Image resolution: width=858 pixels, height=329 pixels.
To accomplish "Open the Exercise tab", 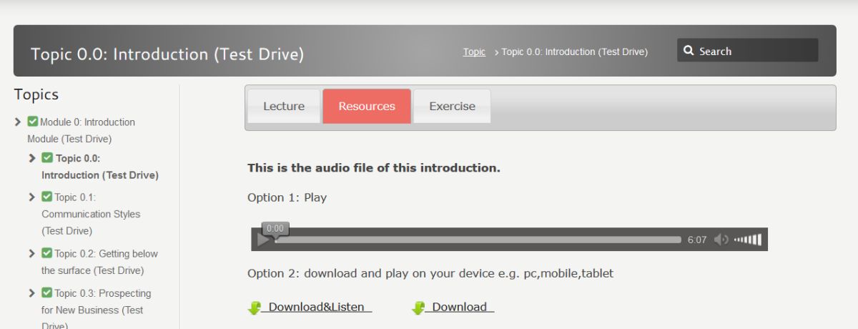I will 452,106.
